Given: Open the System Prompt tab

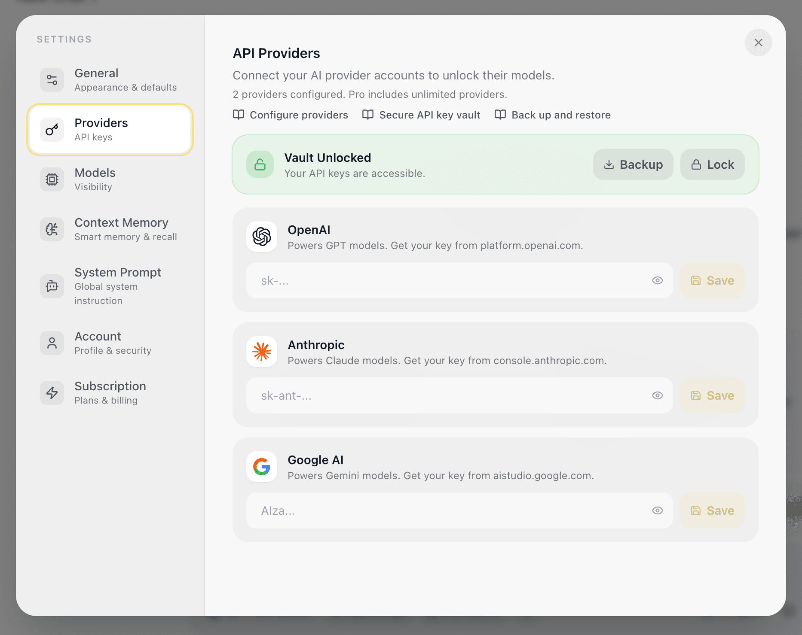Looking at the screenshot, I should pos(110,286).
